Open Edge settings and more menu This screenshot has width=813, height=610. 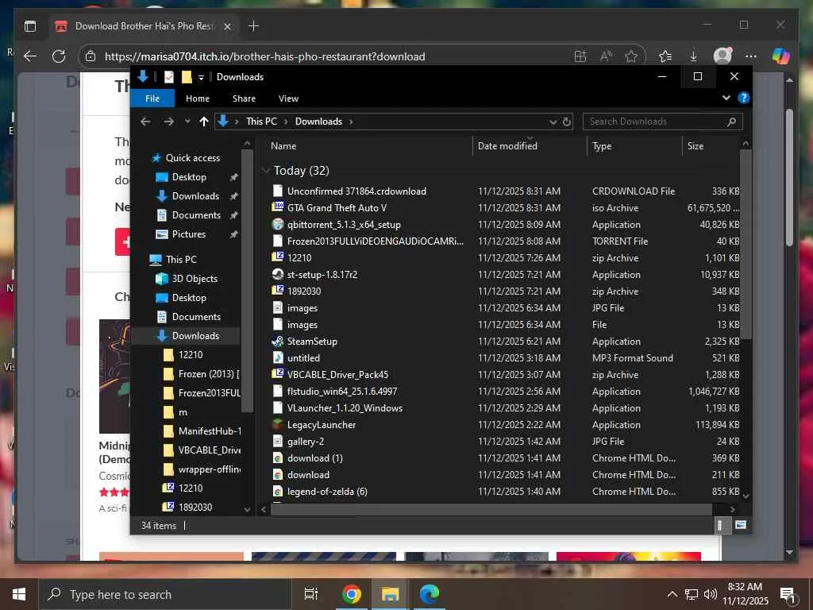coord(751,56)
